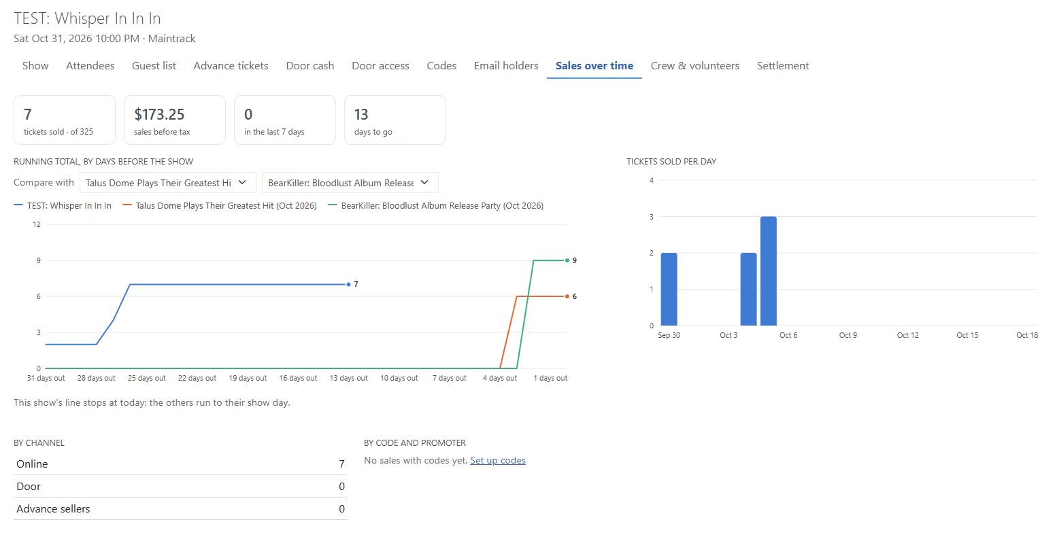Open the Codes tab

[441, 66]
